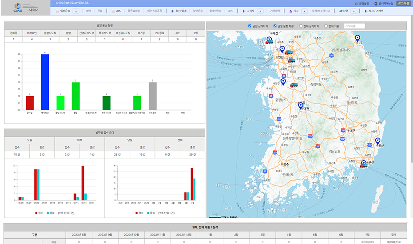Focus the 기사이름 search field
This screenshot has width=413, height=244.
pos(354,26)
